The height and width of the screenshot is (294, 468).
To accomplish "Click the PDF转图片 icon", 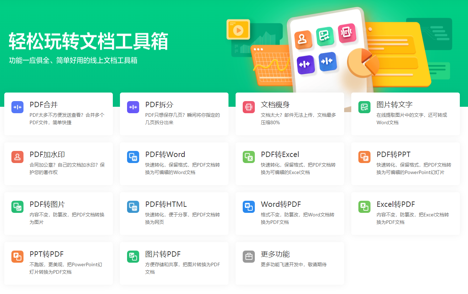I will (x=17, y=207).
